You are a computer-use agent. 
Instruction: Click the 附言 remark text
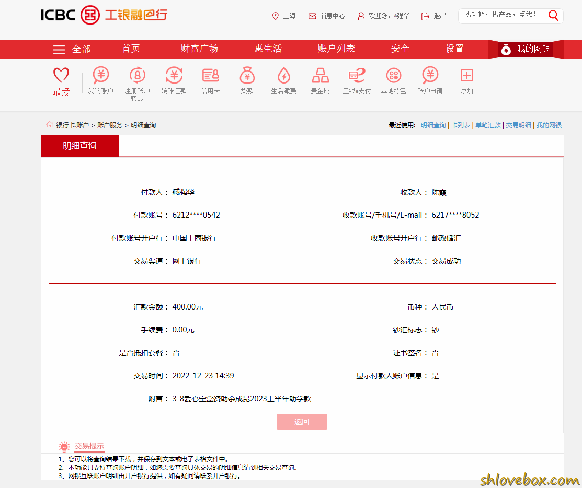242,399
